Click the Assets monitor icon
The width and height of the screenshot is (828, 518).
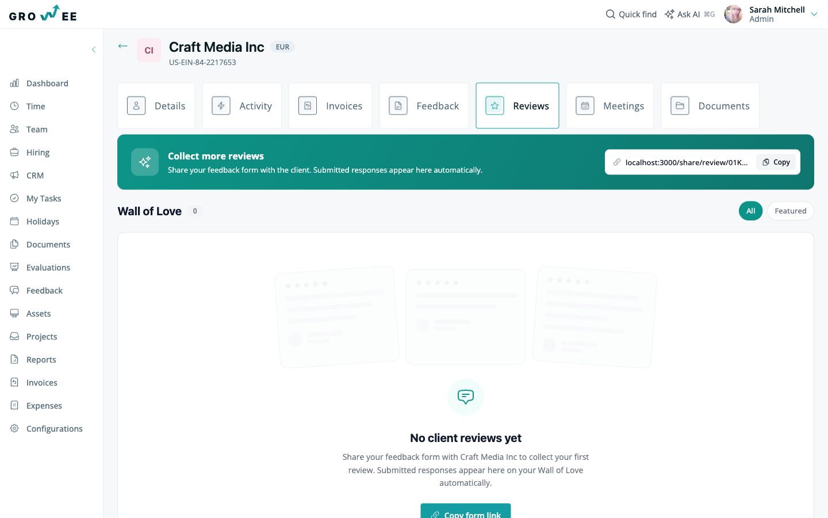tap(14, 314)
